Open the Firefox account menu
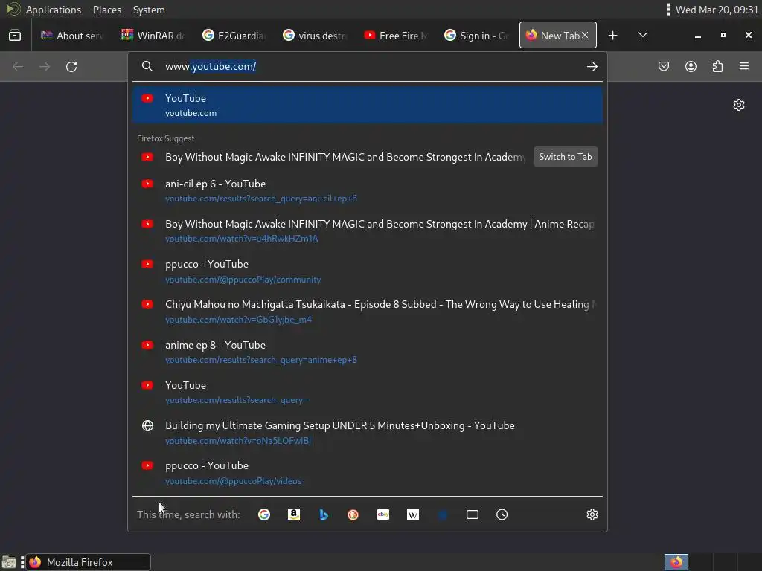Screen dimensions: 762x571 click(691, 66)
